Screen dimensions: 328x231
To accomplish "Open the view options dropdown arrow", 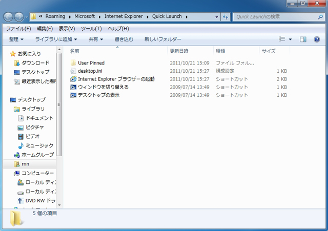I will tap(291, 39).
